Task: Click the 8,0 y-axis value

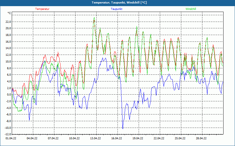Action: tap(9, 68)
